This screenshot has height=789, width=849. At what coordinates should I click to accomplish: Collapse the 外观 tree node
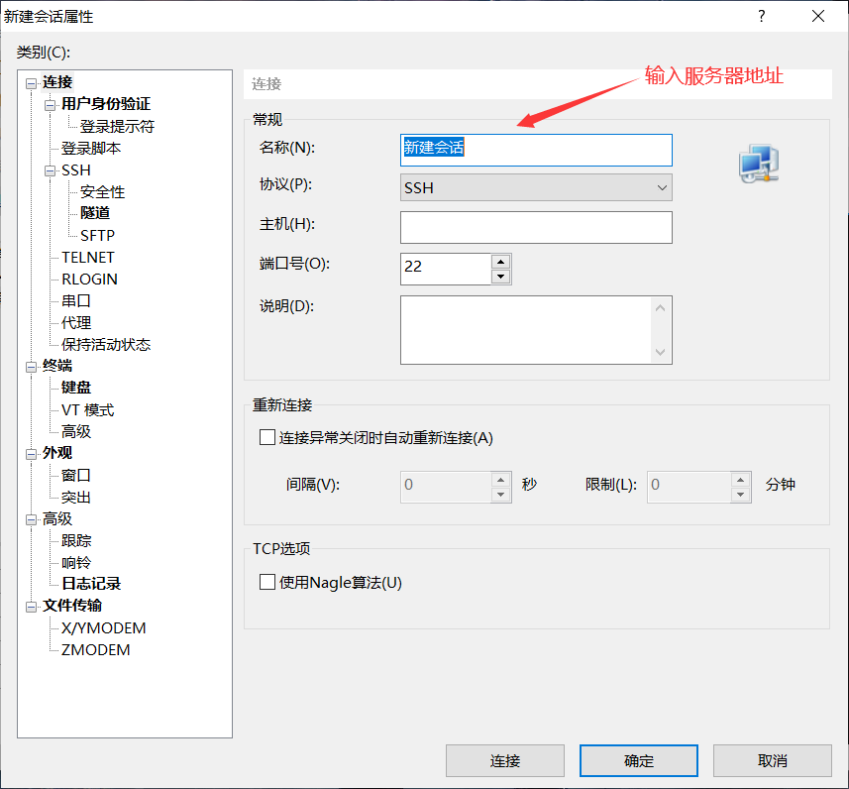pyautogui.click(x=31, y=453)
